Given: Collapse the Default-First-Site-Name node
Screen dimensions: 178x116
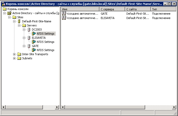Looking at the screenshot, I should pos(14,21).
